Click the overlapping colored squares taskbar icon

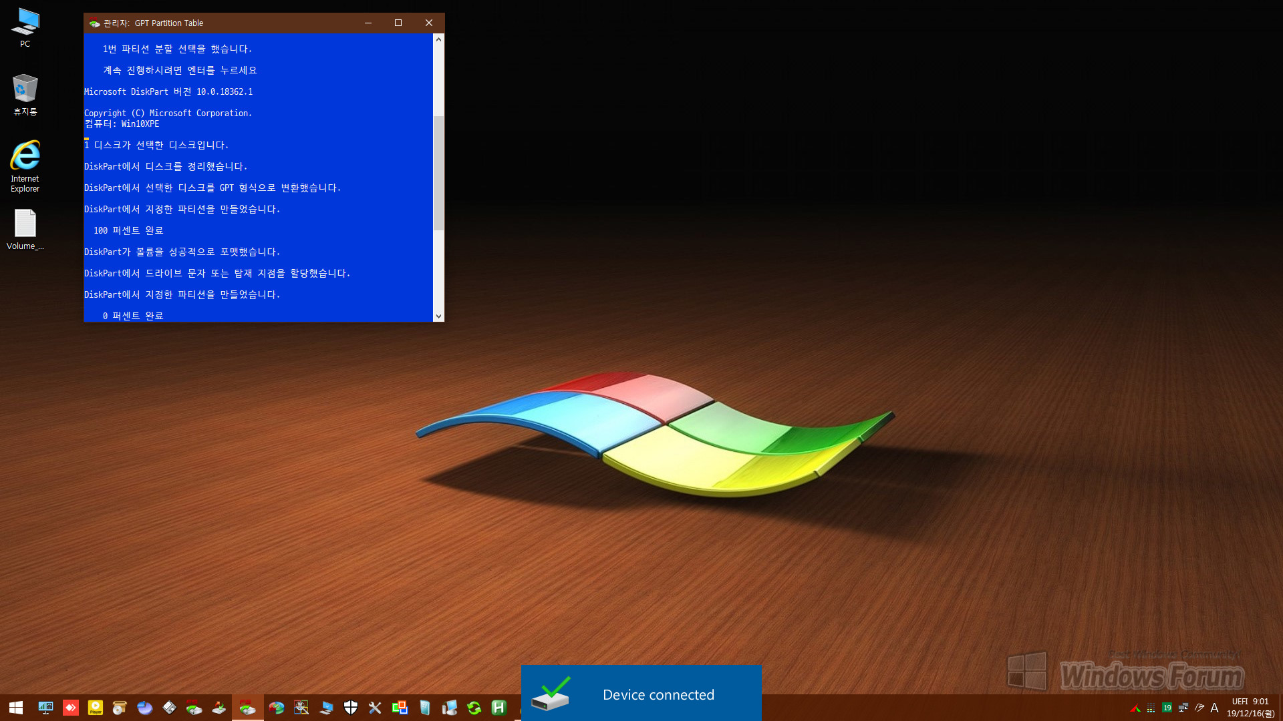coord(400,708)
